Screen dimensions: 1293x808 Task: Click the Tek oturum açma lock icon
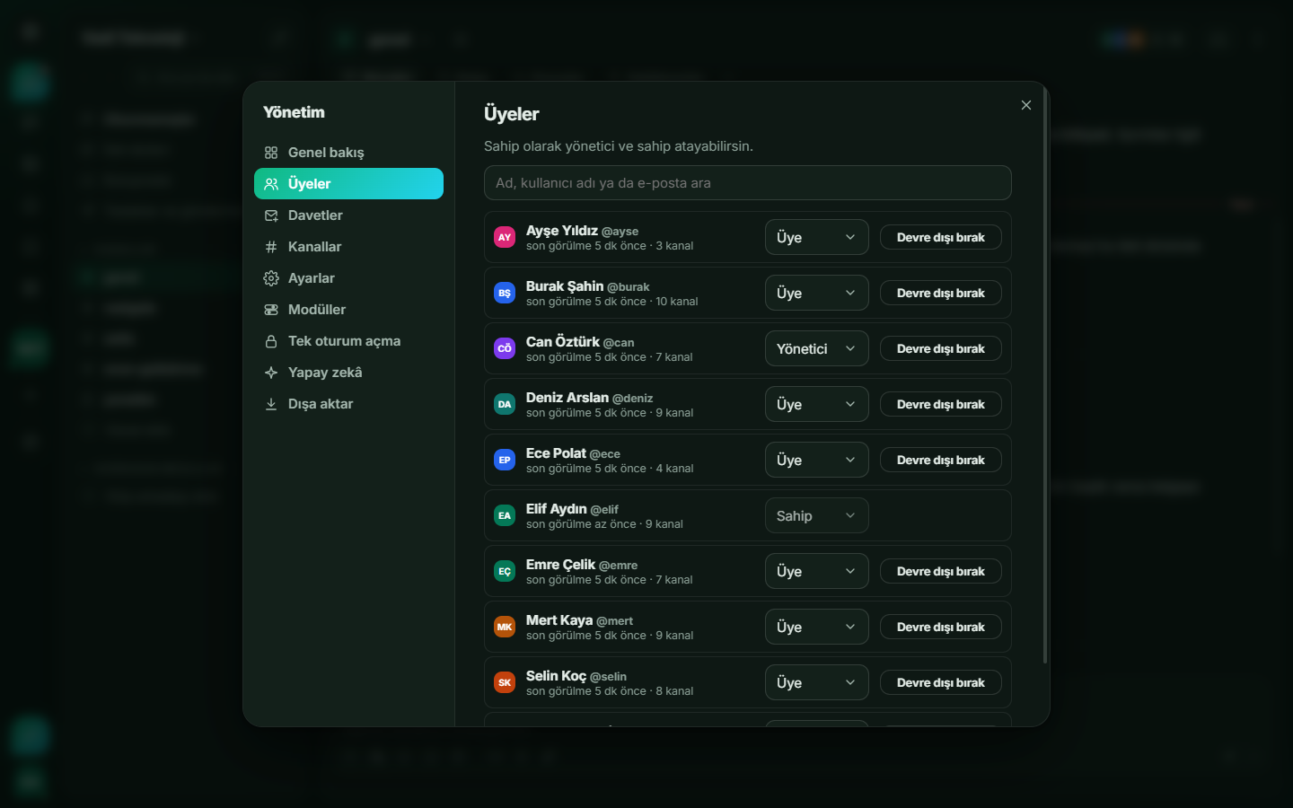point(271,341)
